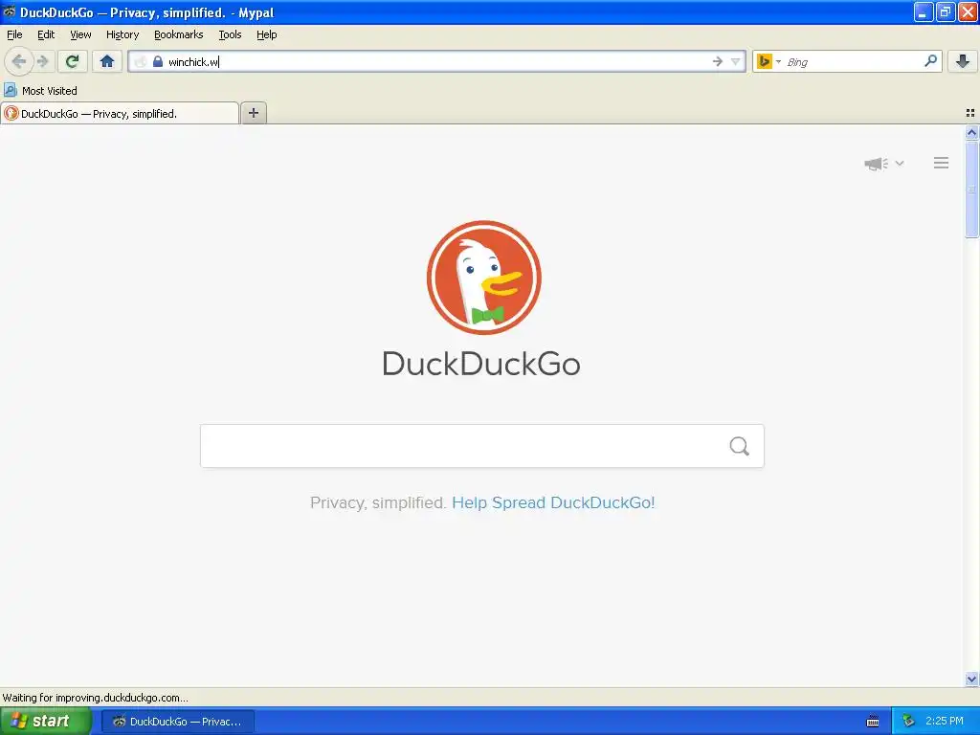
Task: Click the DuckDuckGo wordmark text
Action: [481, 364]
